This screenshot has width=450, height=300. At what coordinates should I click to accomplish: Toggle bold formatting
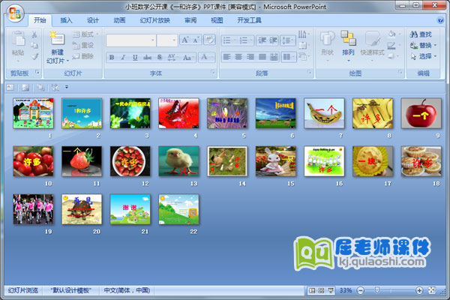[x=112, y=58]
